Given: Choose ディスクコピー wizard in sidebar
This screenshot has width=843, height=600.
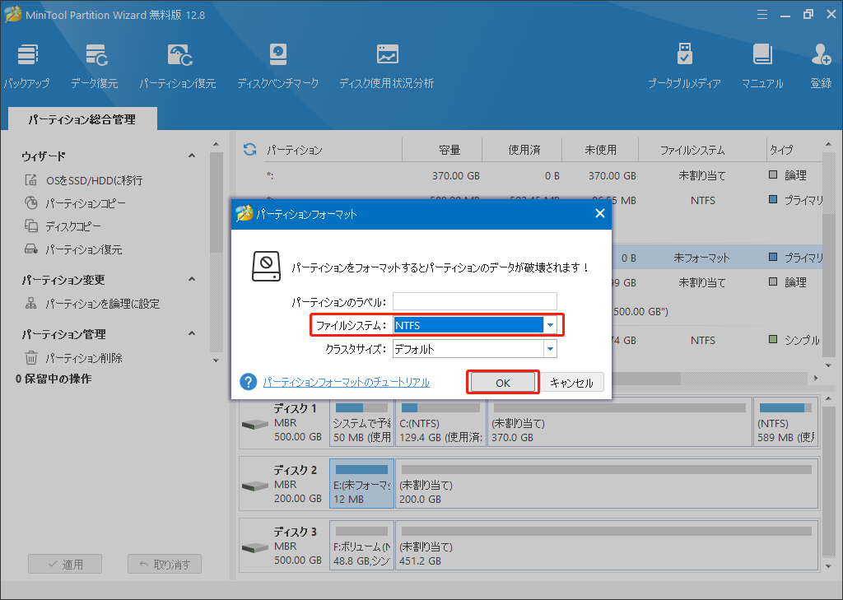Looking at the screenshot, I should [x=63, y=226].
